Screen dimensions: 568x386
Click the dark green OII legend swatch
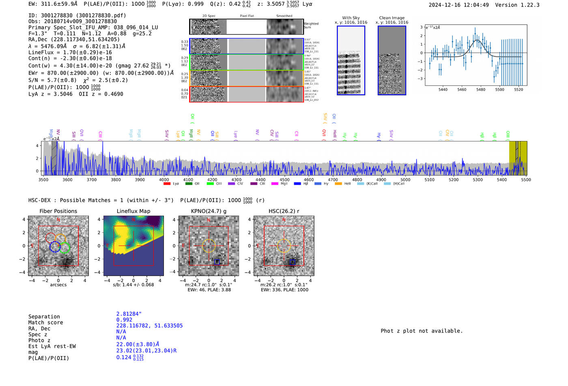(x=189, y=184)
